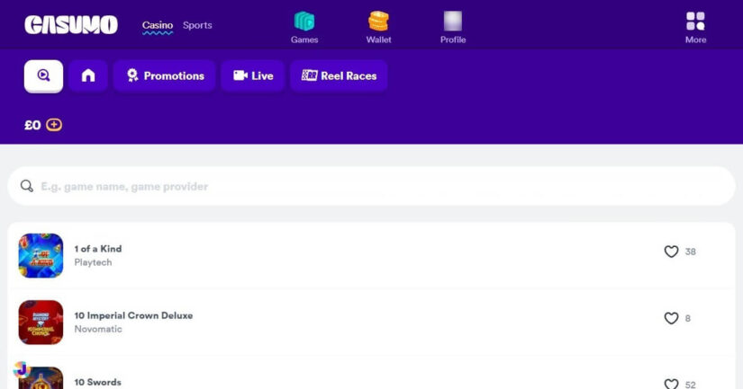
Task: Click the £0 balance amount
Action: 32,125
